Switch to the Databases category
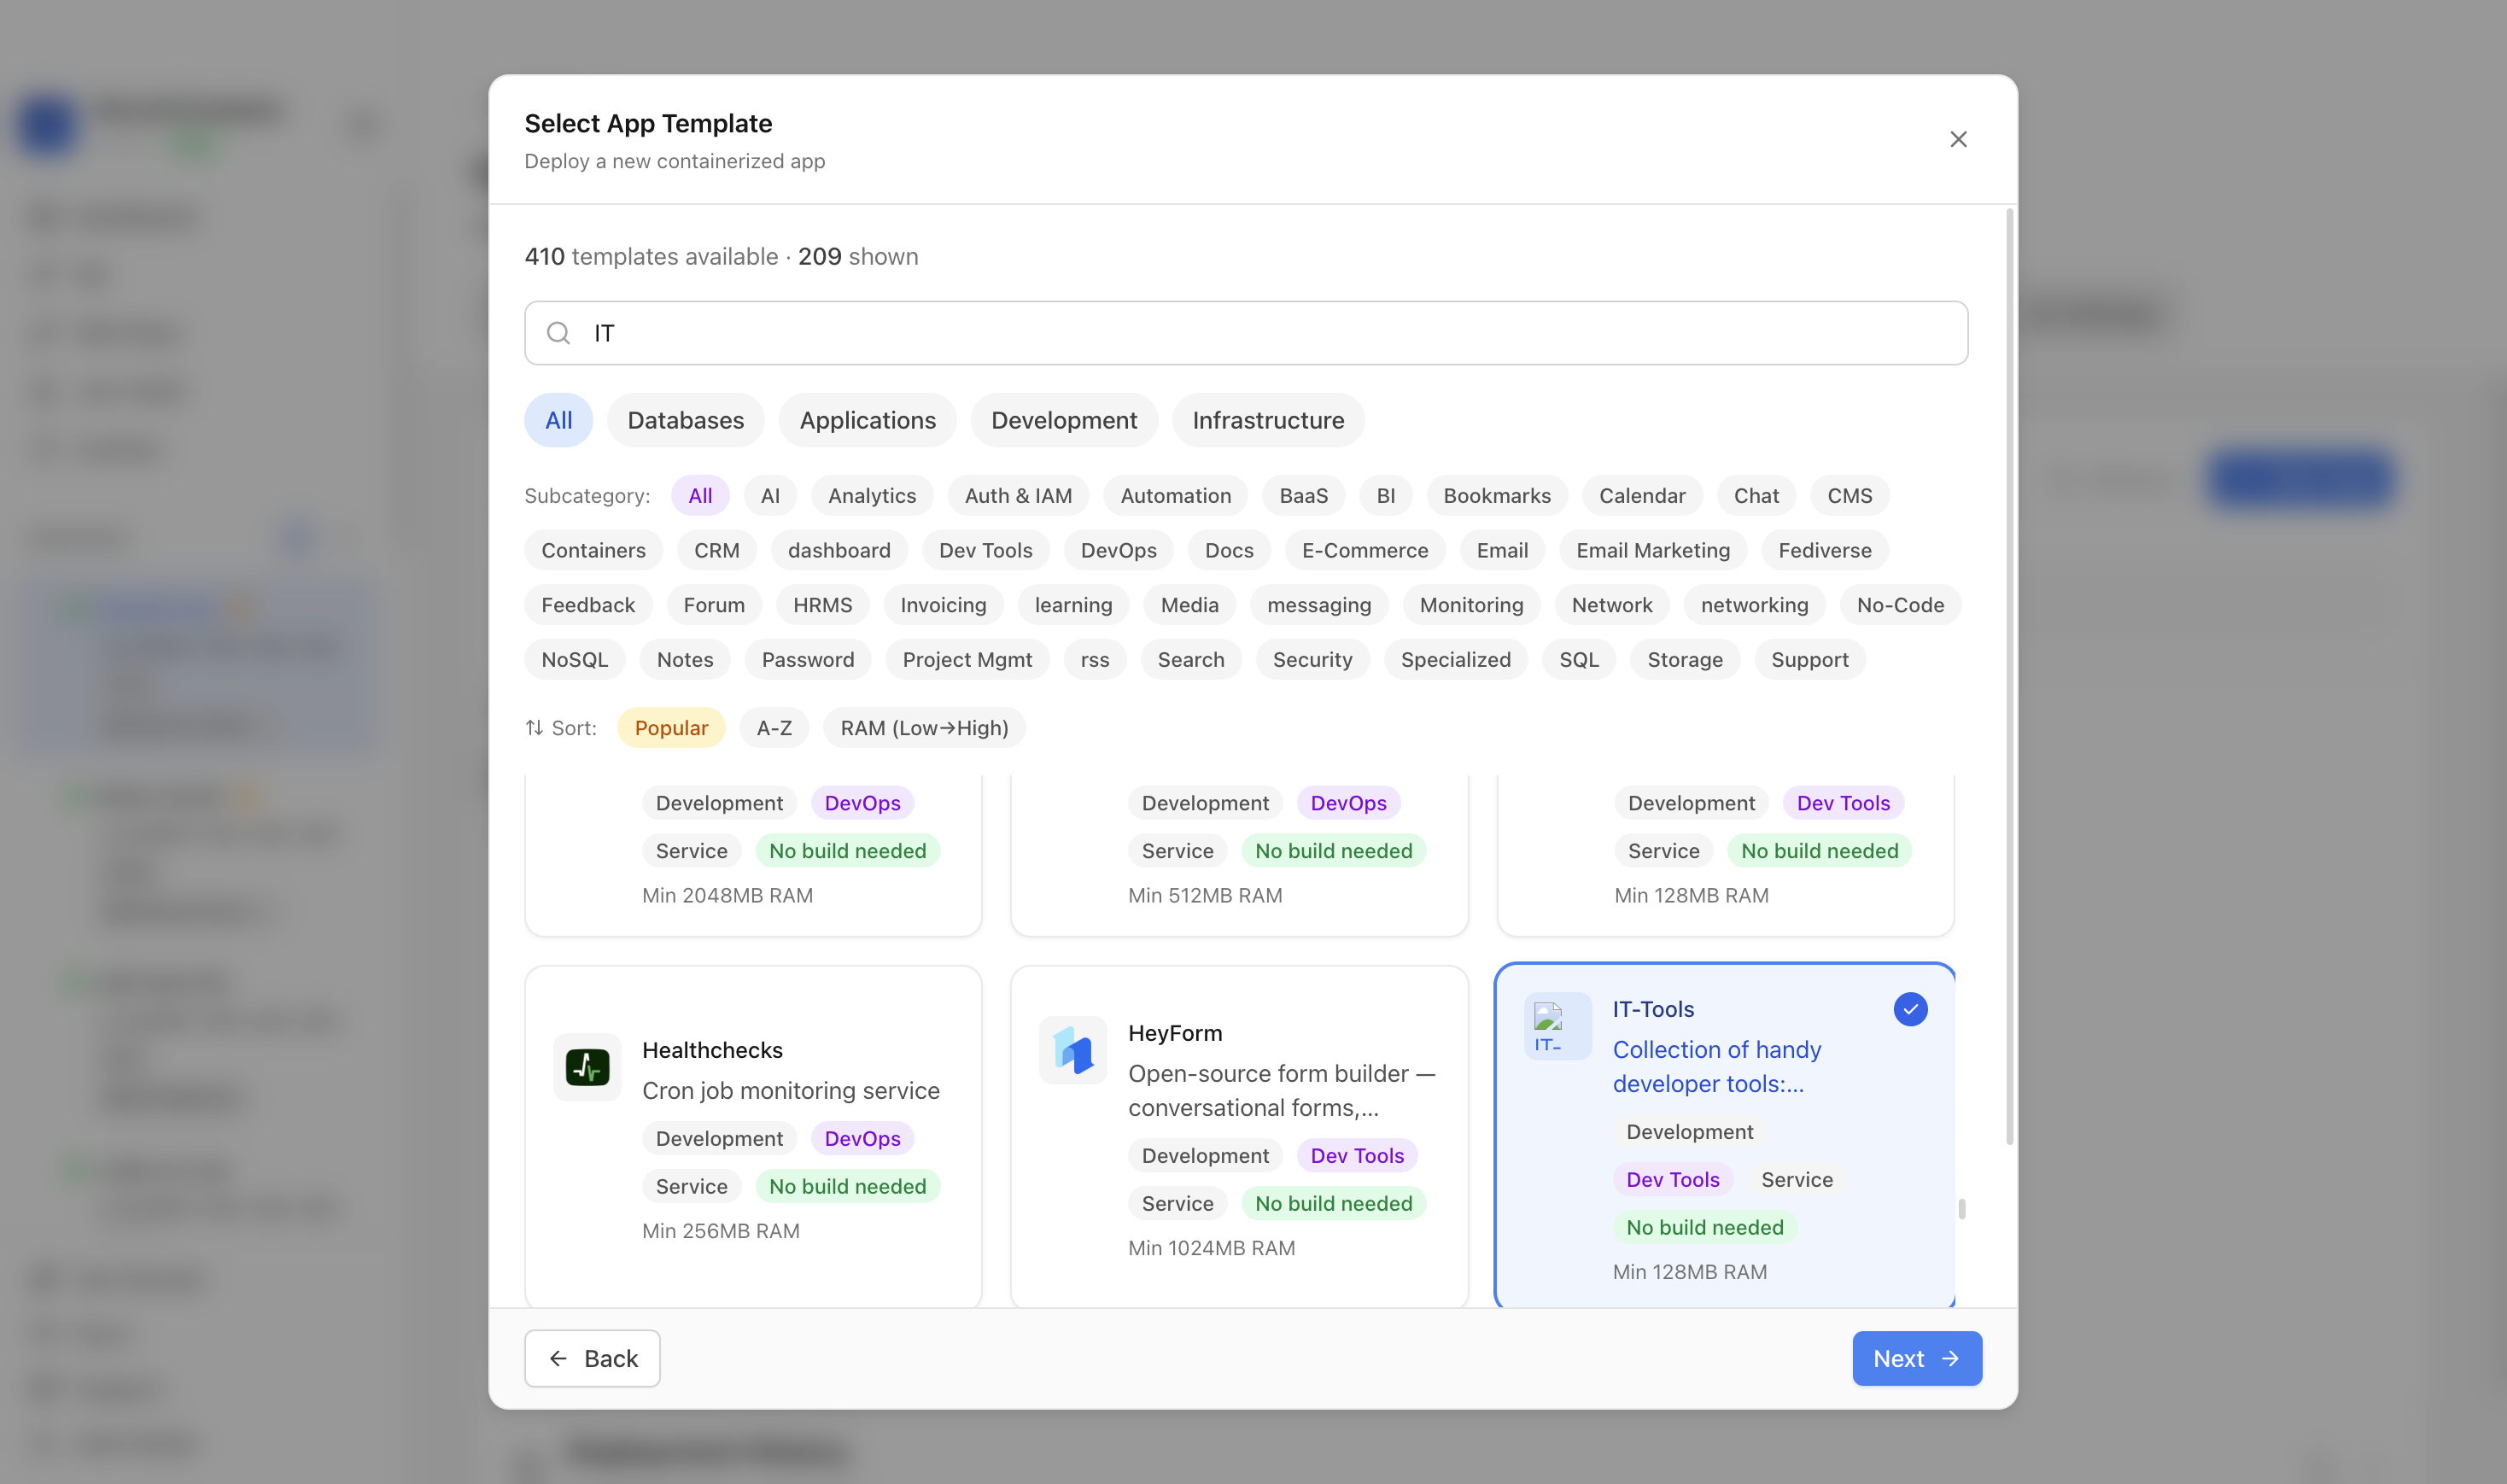 pyautogui.click(x=685, y=420)
